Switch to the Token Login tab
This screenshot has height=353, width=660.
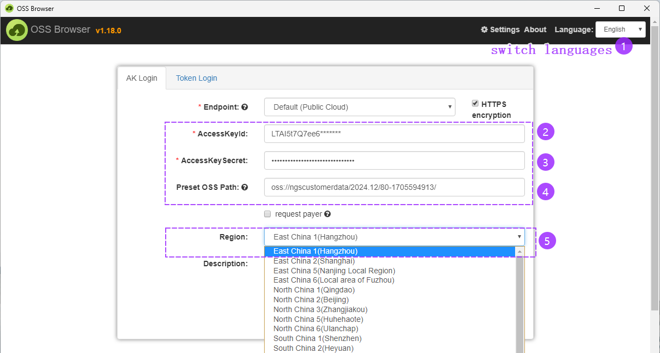coord(196,78)
